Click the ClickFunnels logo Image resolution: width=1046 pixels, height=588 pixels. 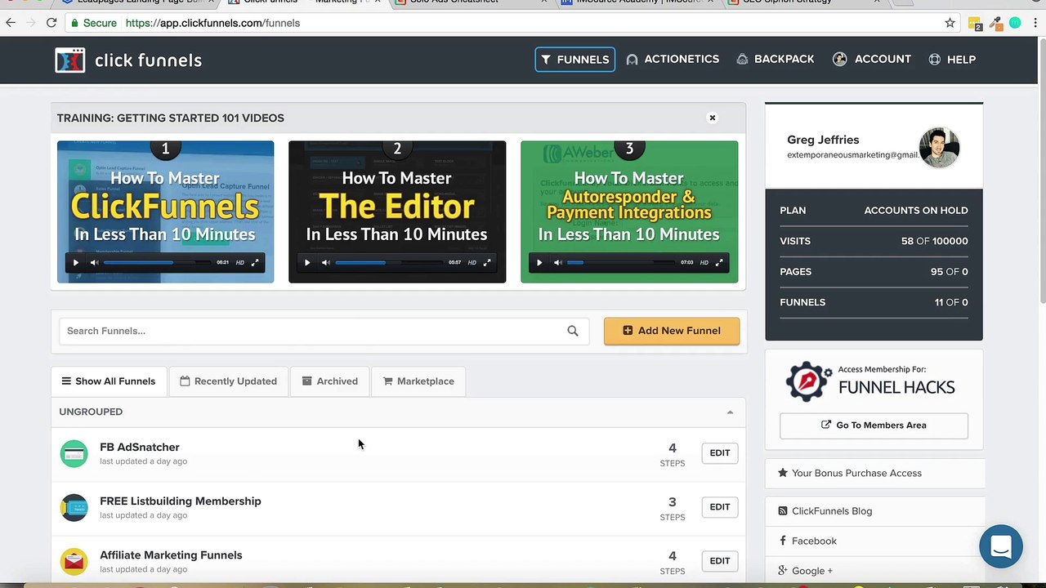128,60
